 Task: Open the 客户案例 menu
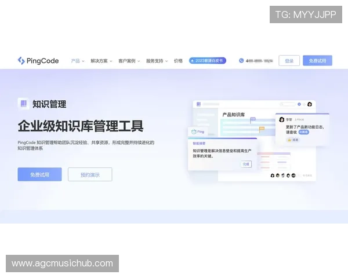point(126,61)
